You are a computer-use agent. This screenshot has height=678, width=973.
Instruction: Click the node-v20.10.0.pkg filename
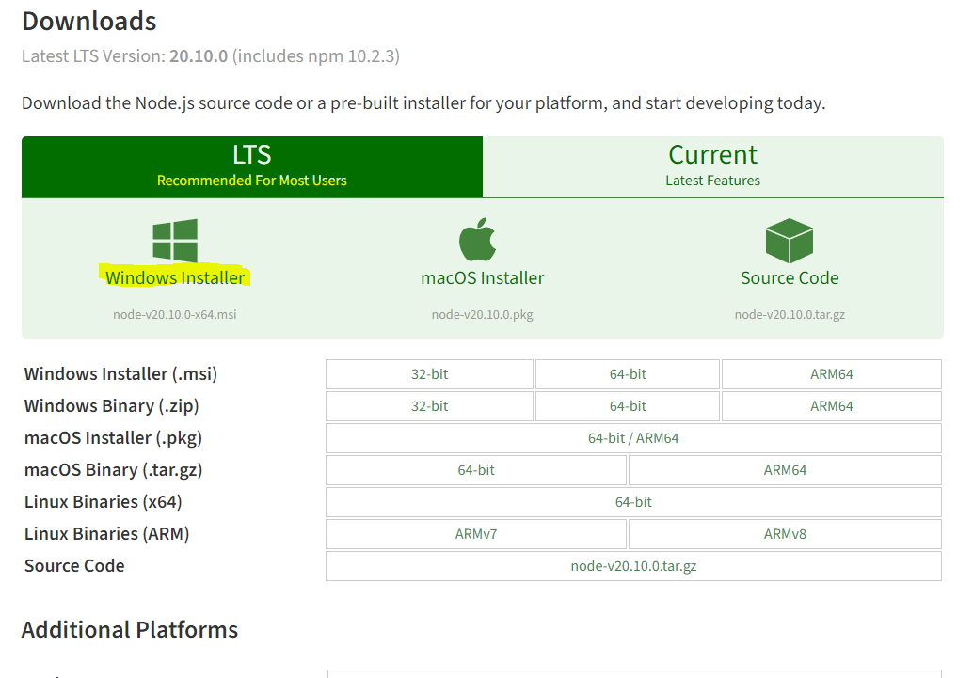482,314
